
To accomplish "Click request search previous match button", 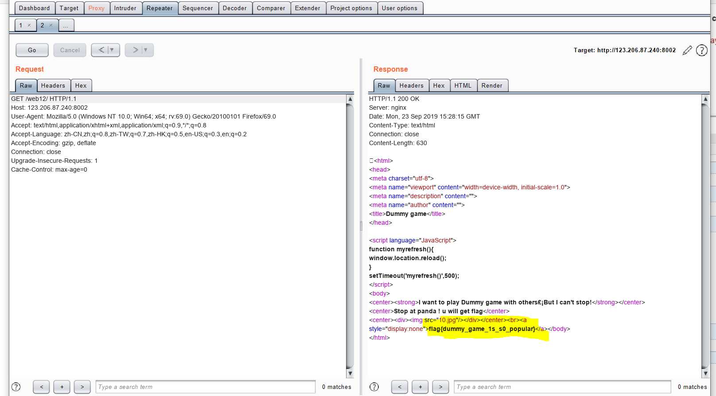I will tap(42, 387).
